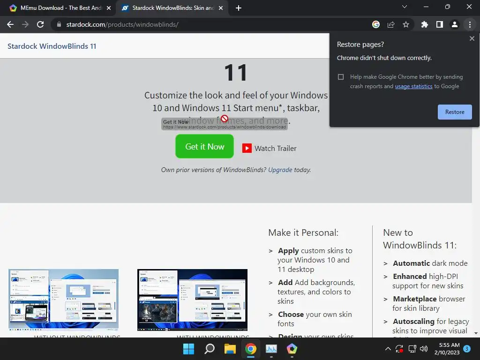Reload the current page

point(40,24)
